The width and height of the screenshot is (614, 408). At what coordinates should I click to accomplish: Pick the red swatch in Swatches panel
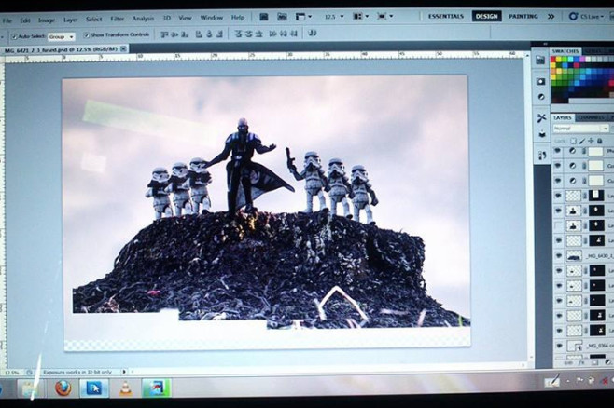click(x=553, y=60)
